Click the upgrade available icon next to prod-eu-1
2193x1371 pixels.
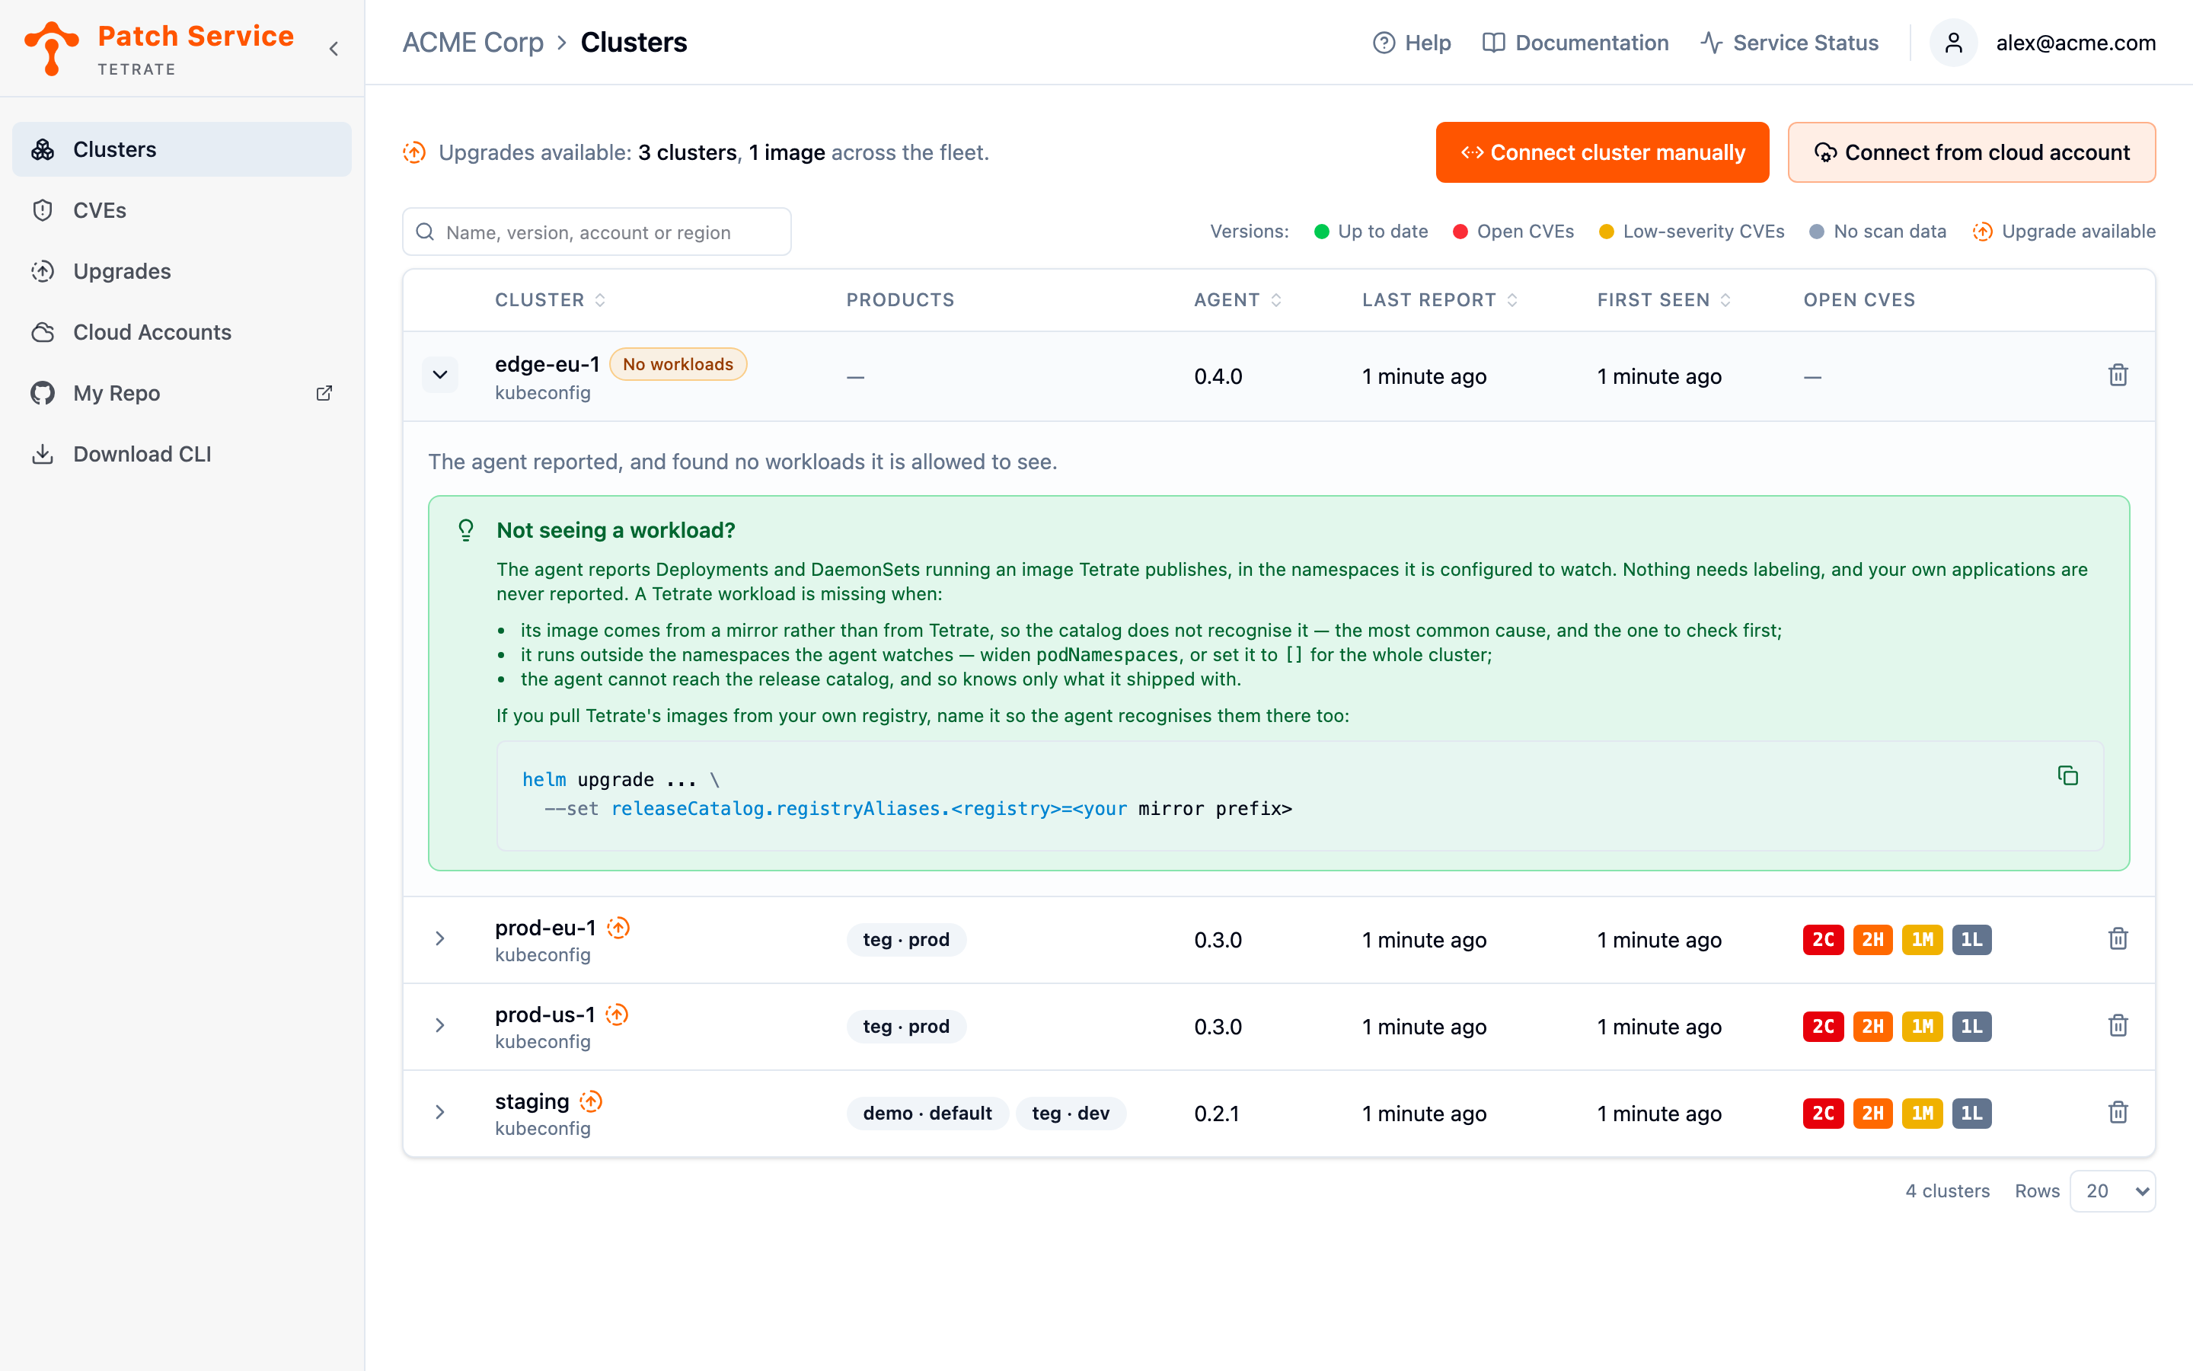click(x=618, y=928)
